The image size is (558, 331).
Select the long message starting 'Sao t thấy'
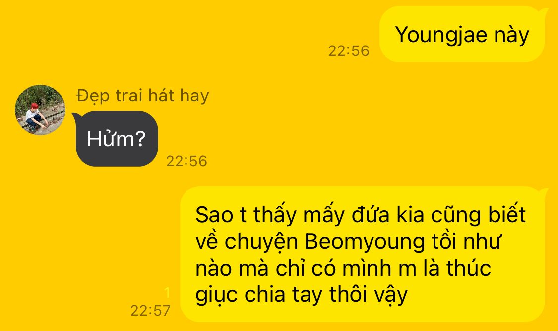[362, 254]
